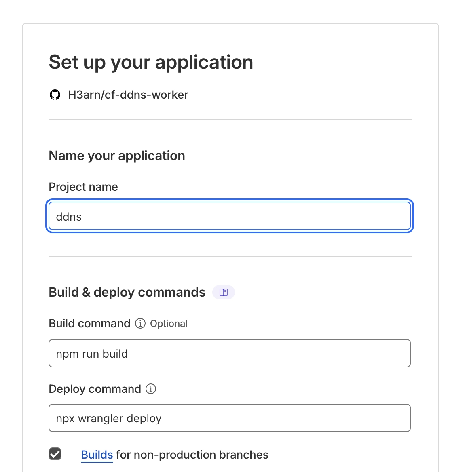Open the build commands documentation book icon
465x472 pixels.
coord(224,292)
